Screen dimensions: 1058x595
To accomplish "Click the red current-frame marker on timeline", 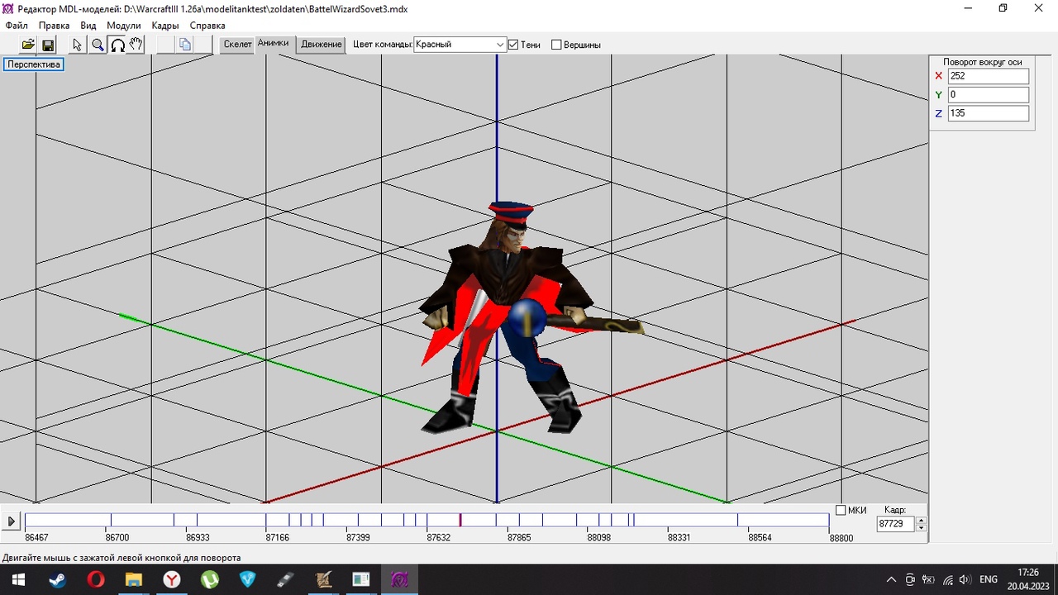I will point(460,520).
